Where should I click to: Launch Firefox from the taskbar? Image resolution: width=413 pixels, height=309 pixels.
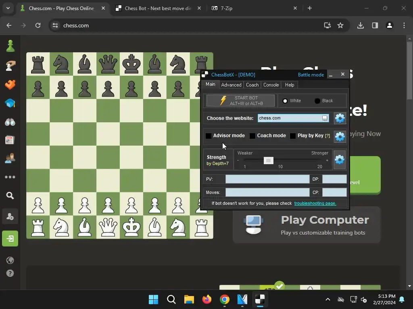(x=207, y=299)
